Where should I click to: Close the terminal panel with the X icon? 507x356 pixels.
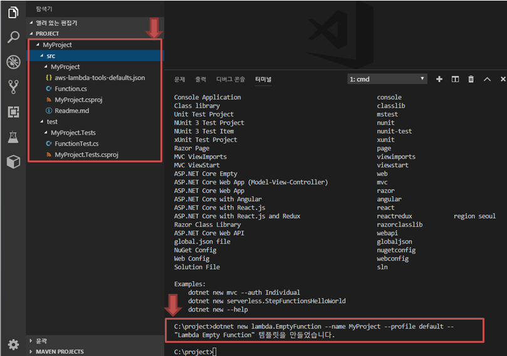coord(503,79)
